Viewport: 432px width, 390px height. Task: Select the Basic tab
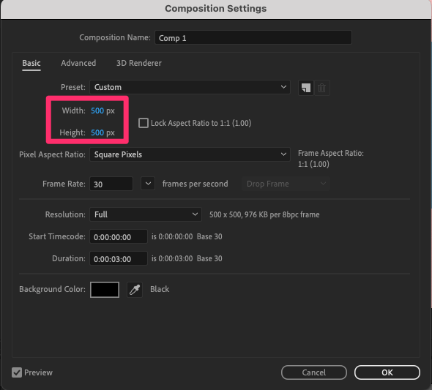tap(31, 63)
